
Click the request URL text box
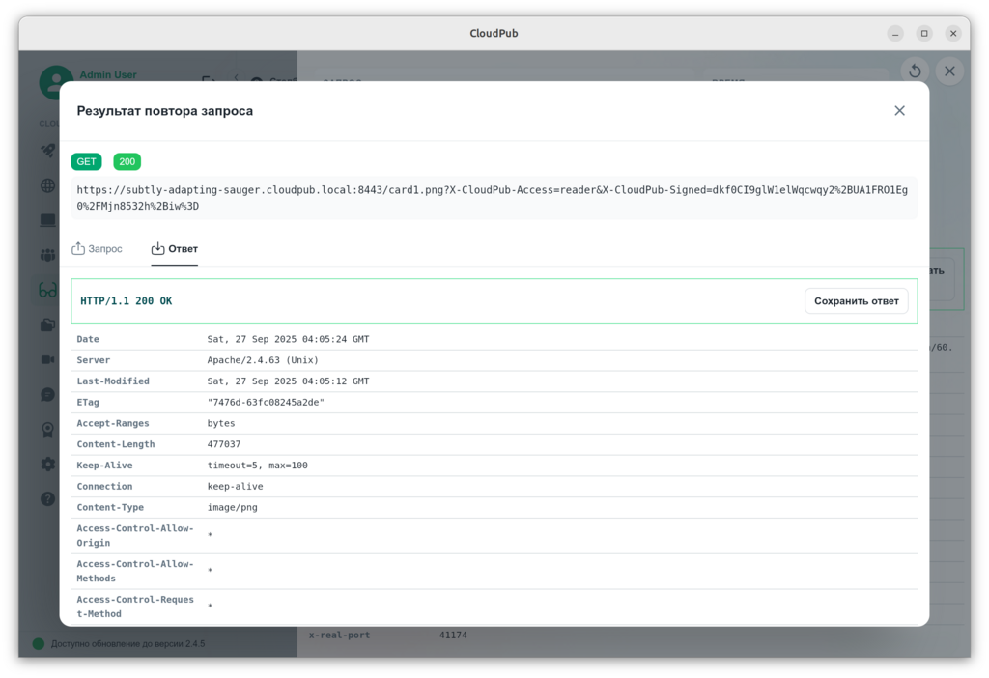[494, 198]
